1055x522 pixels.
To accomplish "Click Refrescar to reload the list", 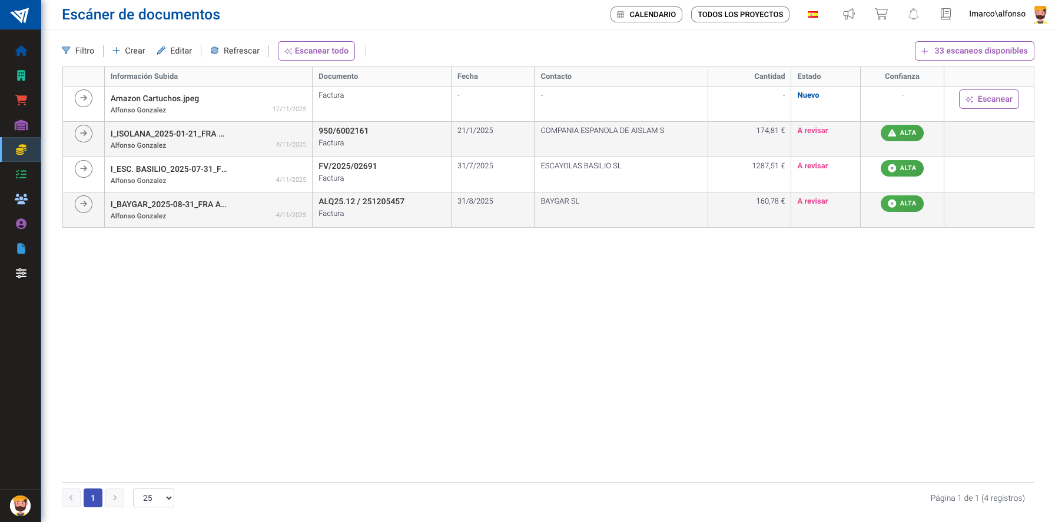I will coord(235,51).
